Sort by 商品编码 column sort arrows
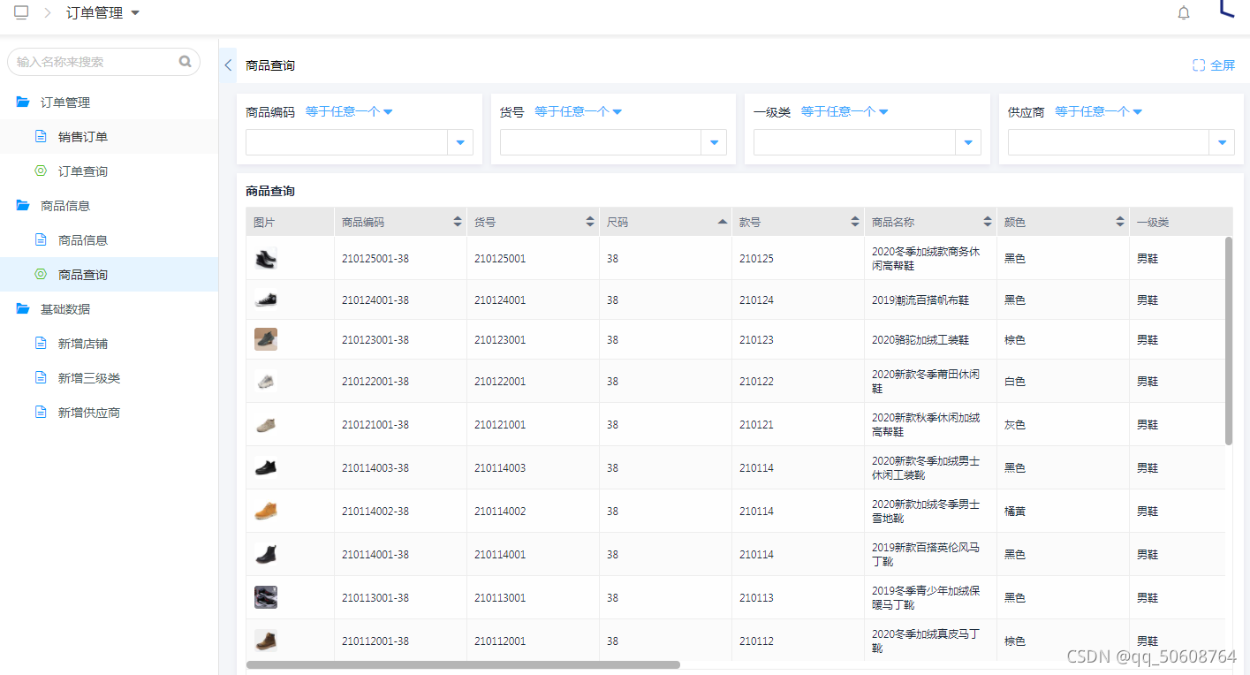The width and height of the screenshot is (1250, 675). [x=458, y=222]
